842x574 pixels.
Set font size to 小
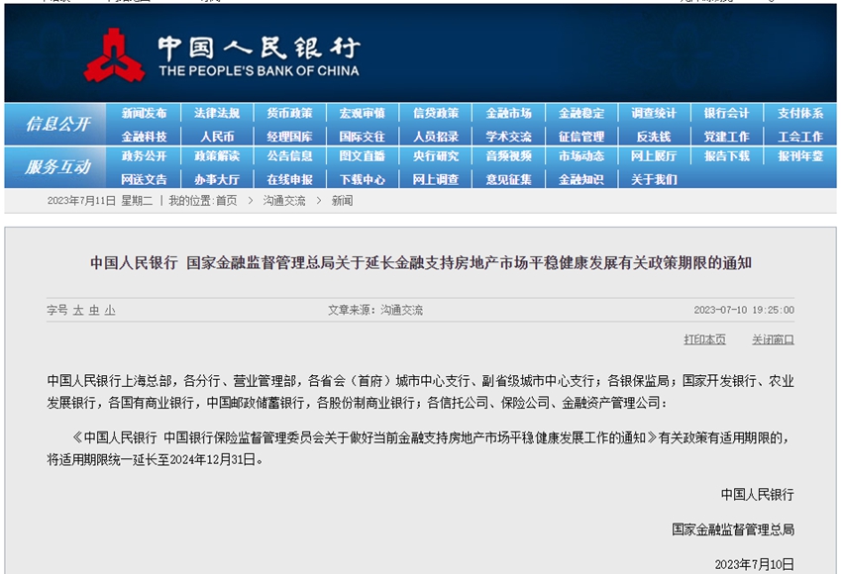110,310
